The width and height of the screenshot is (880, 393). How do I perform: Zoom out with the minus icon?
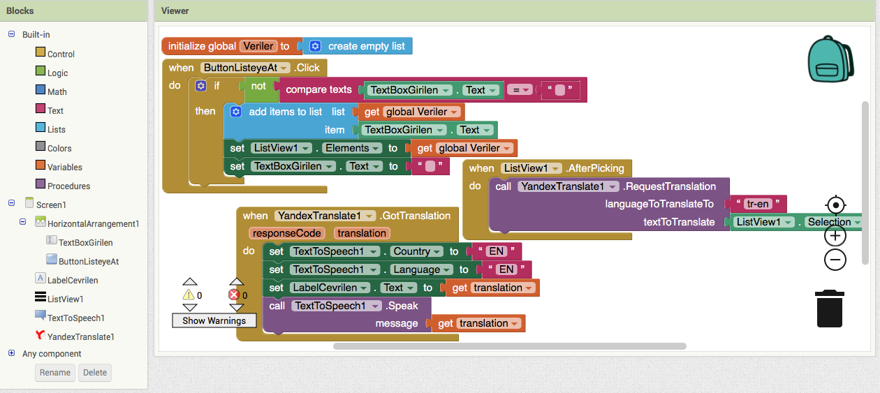835,260
